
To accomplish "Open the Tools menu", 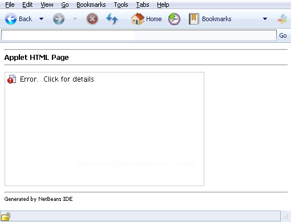I will (121, 5).
